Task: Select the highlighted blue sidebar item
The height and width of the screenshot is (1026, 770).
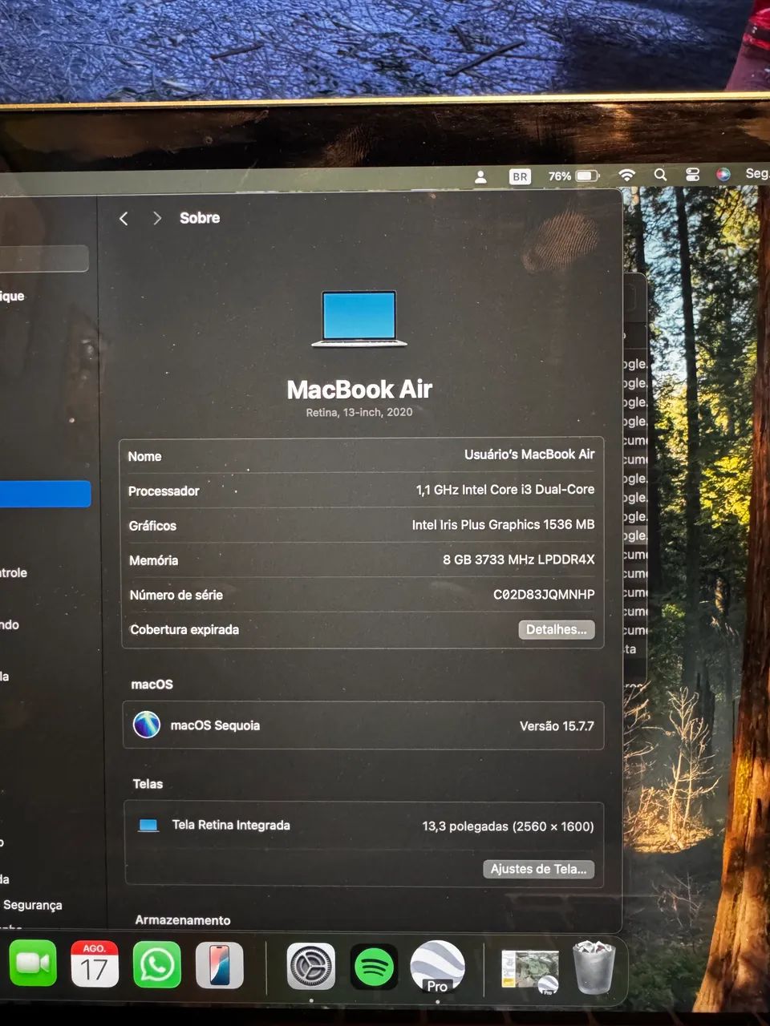Action: click(45, 494)
